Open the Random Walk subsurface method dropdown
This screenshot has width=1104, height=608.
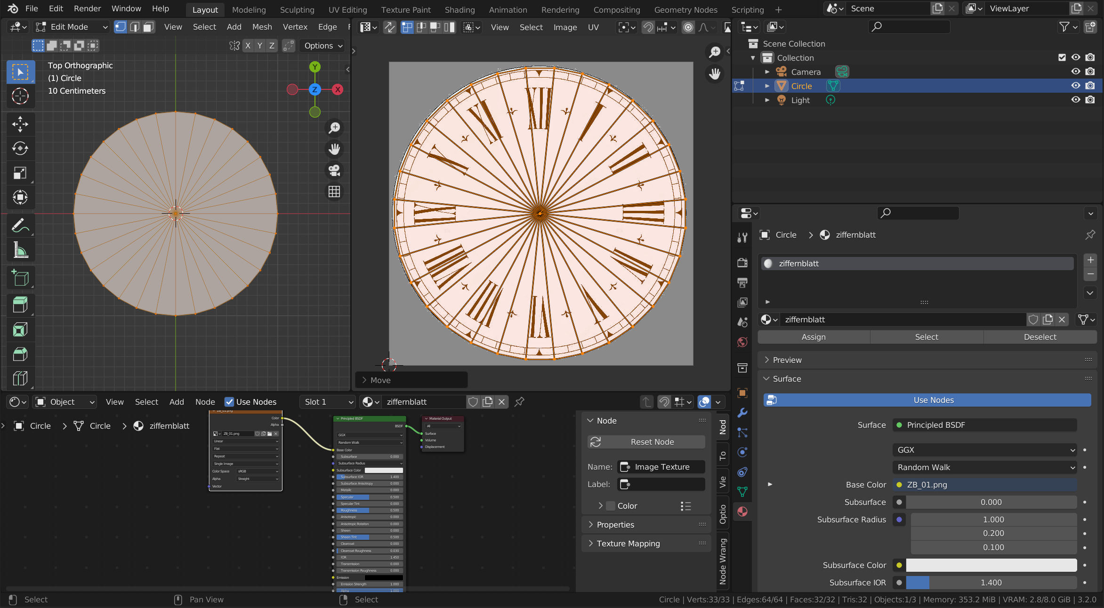click(985, 467)
